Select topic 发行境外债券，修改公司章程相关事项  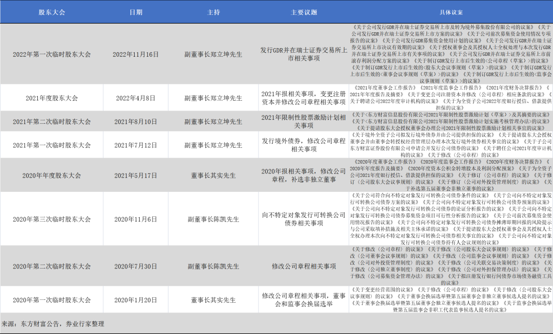(x=304, y=145)
